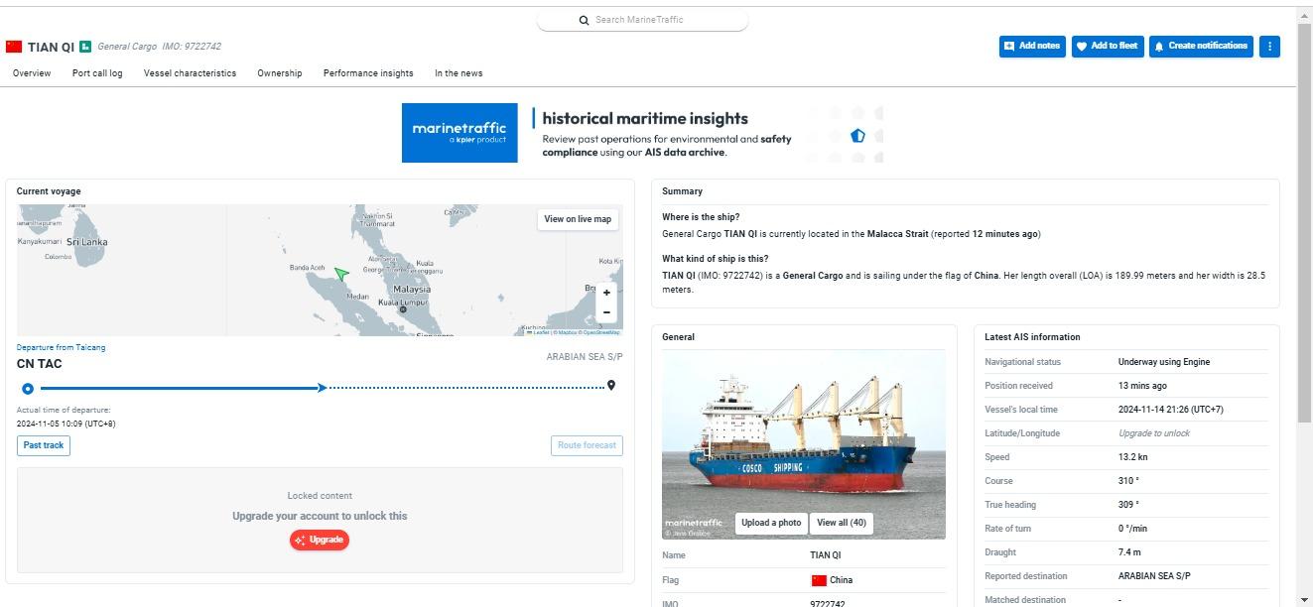
Task: Click the green vessel type icon next to TIAN QI
Action: [85, 47]
